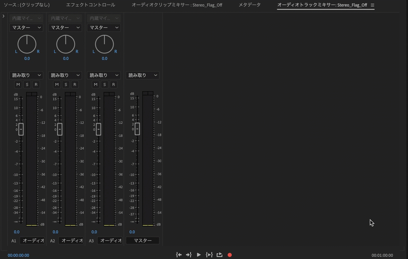Viewport: 408px width, 259px height.
Task: Solo track A1
Action: point(27,84)
